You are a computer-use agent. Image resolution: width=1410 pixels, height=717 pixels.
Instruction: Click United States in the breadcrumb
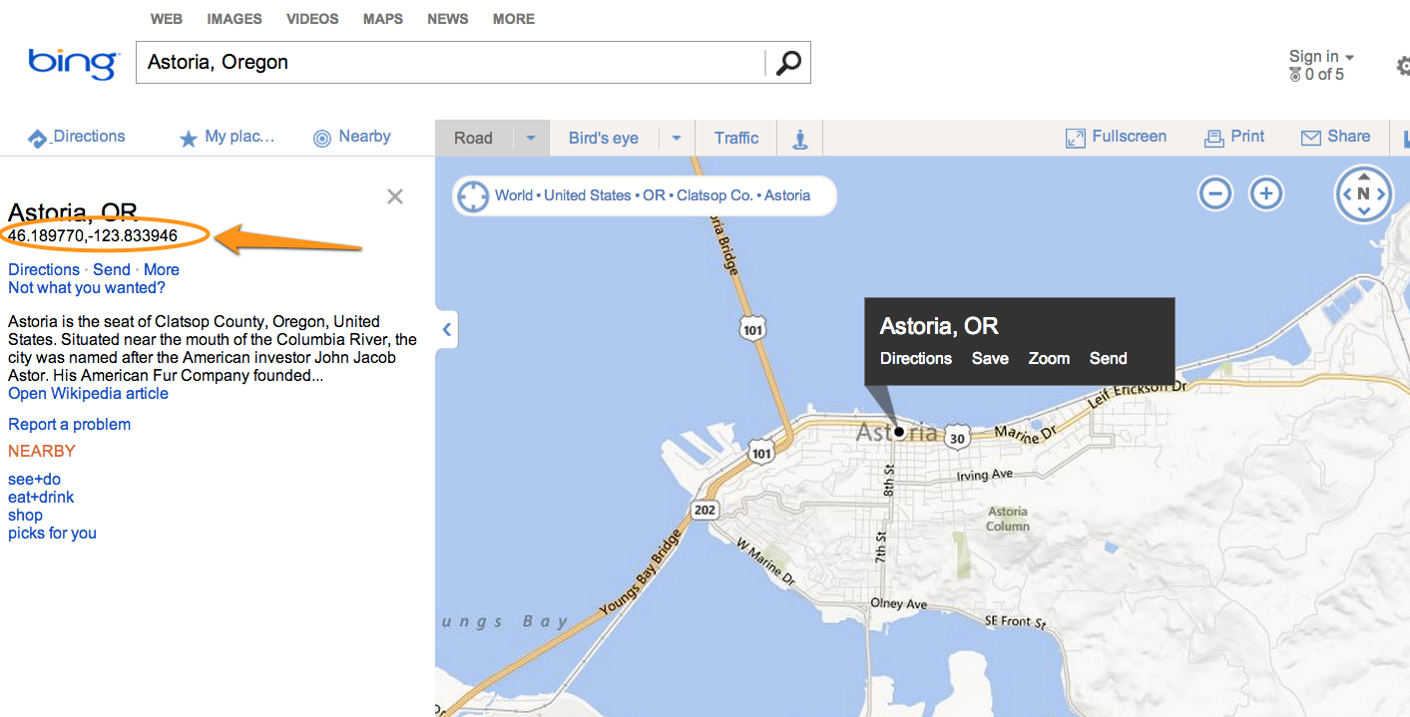[x=588, y=195]
